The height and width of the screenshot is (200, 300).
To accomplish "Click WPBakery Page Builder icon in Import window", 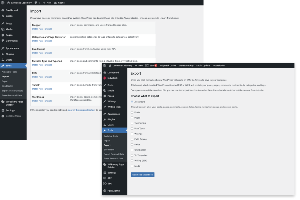I will 3,102.
